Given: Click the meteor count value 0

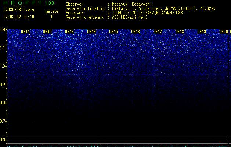Looking at the screenshot, I should (52, 17).
